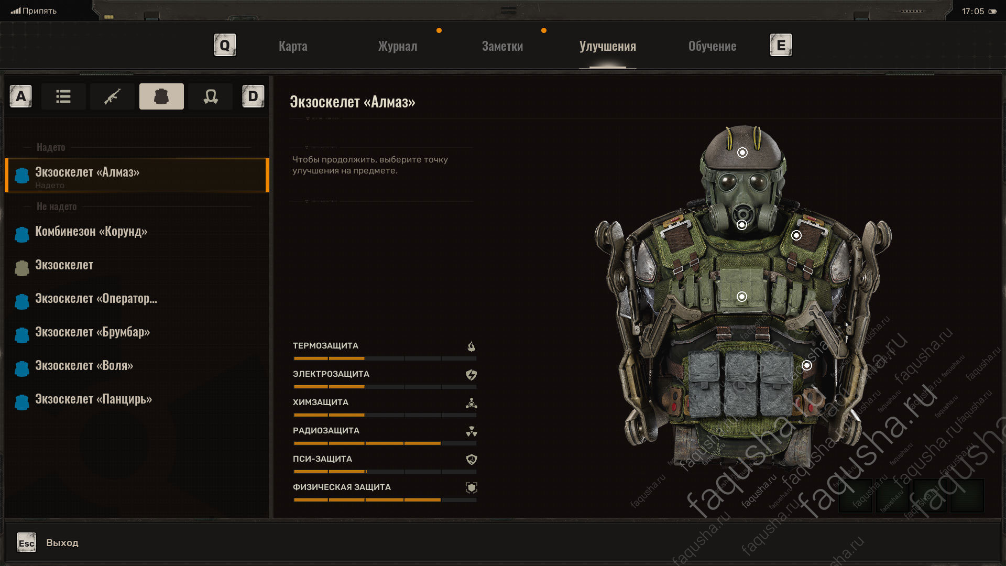The height and width of the screenshot is (566, 1006).
Task: Select the shoulder strap upgrade point
Action: click(x=796, y=235)
